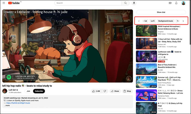The height and width of the screenshot is (114, 191).
Task: Open Best of Tony Anderson thumbnail
Action: pyautogui.click(x=147, y=69)
